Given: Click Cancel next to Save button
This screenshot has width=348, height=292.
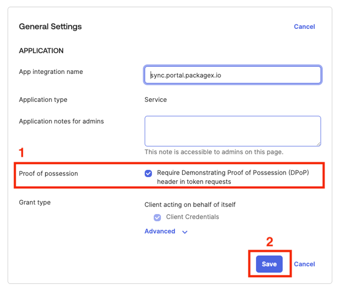Looking at the screenshot, I should [304, 264].
